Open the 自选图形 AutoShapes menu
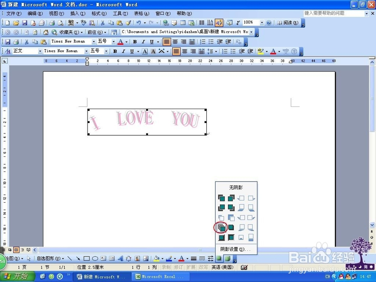376x282 pixels. [50, 259]
